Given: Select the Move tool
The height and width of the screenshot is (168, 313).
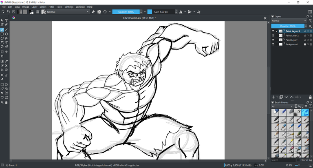Looking at the screenshot, I should click(x=7, y=52).
